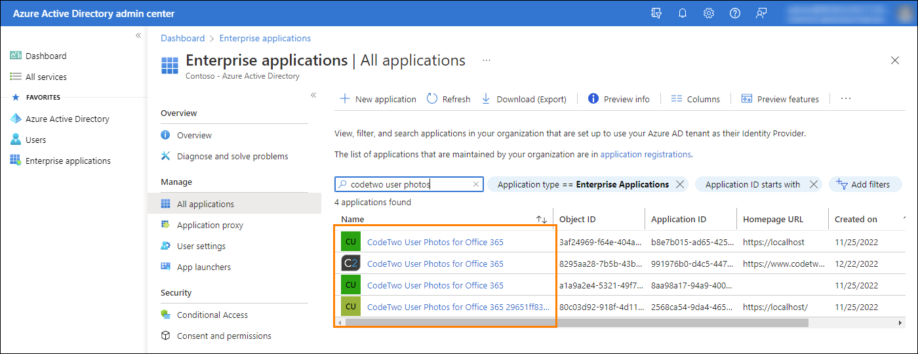Click the application registrations link
The height and width of the screenshot is (354, 918).
(x=645, y=155)
